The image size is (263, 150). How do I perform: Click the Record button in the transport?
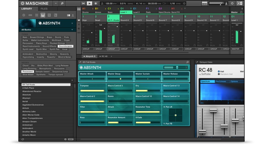pyautogui.click(x=96, y=3)
